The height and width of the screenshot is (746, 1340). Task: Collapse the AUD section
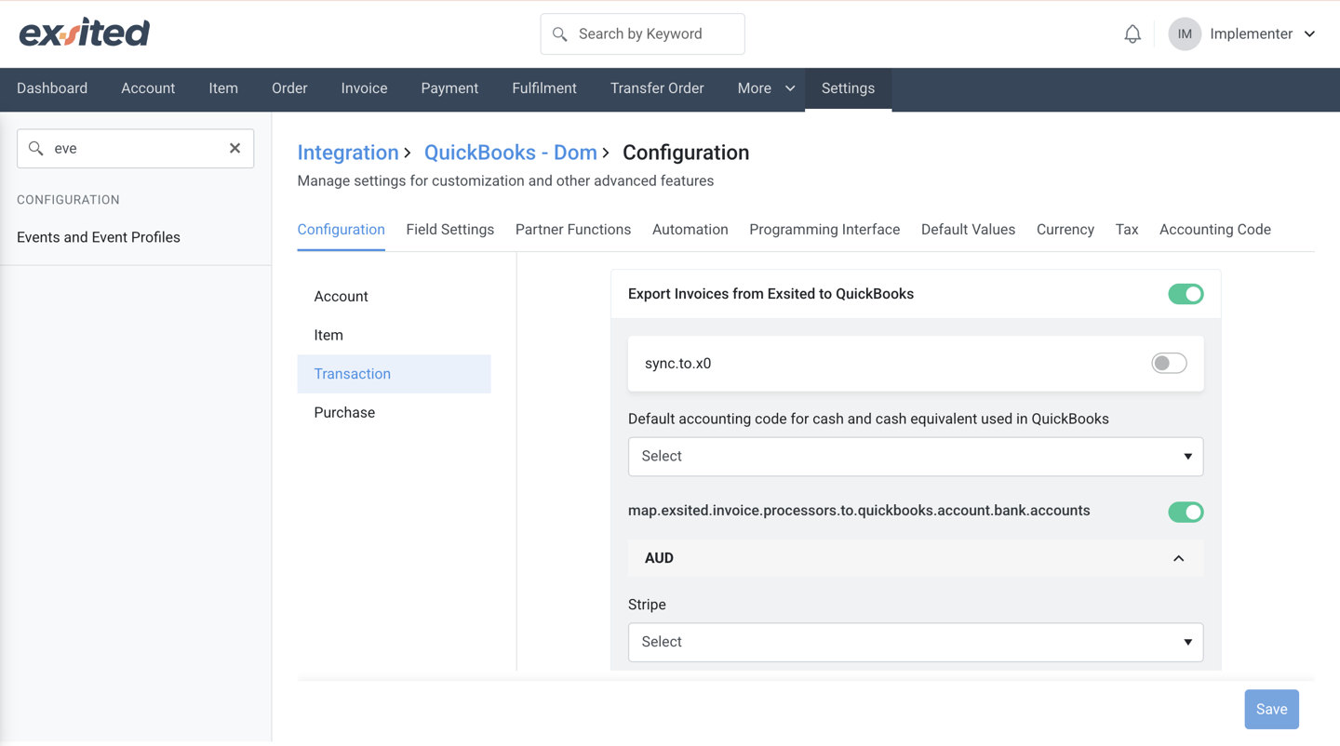coord(1178,559)
